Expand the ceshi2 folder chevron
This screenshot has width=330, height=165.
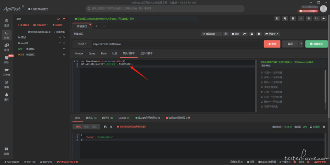(x=64, y=43)
